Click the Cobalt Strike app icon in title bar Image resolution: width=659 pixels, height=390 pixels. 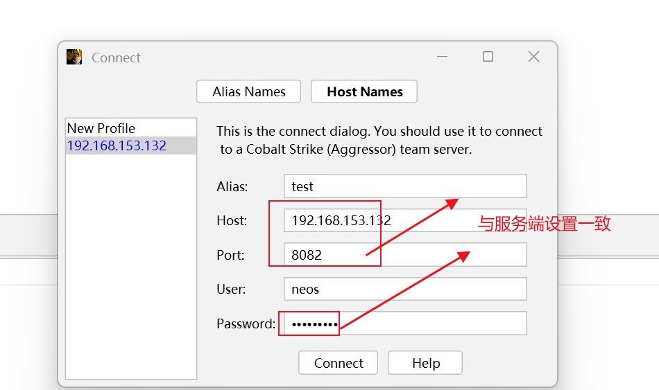point(74,57)
